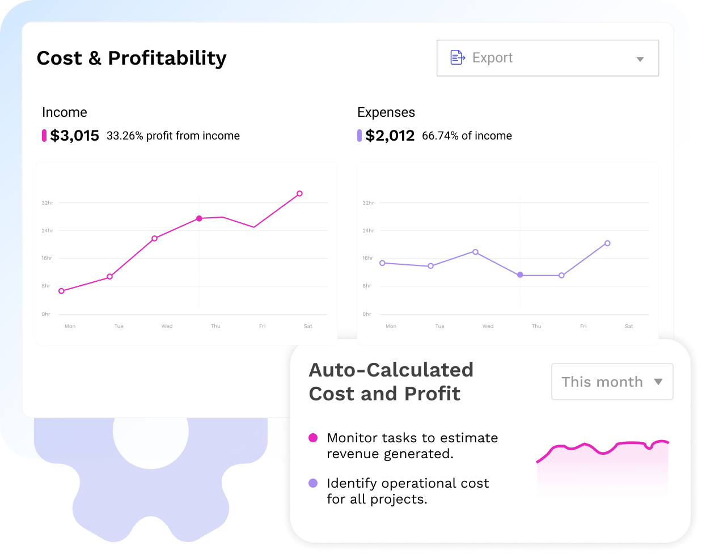Click the $3,015 income amount
The width and height of the screenshot is (702, 554).
point(74,136)
